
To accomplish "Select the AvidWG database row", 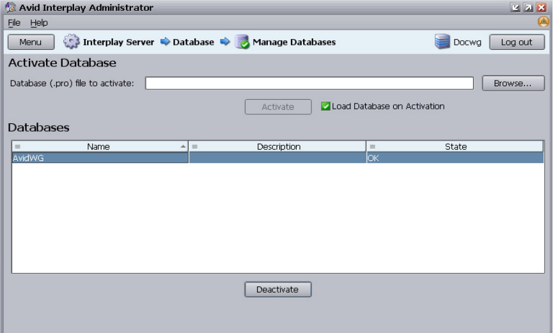I will pyautogui.click(x=277, y=158).
